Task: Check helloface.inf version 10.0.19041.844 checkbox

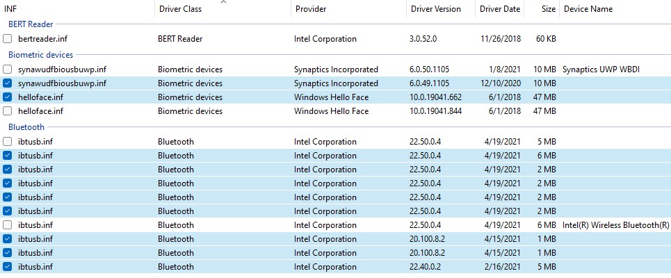Action: [x=7, y=111]
